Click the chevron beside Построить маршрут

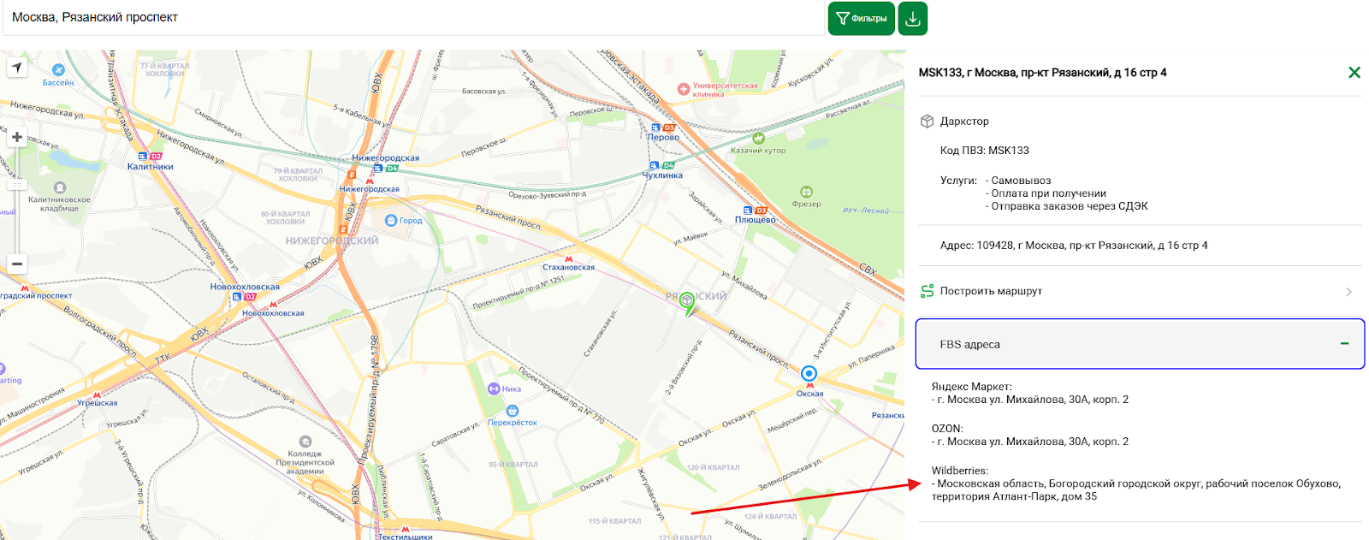1348,292
